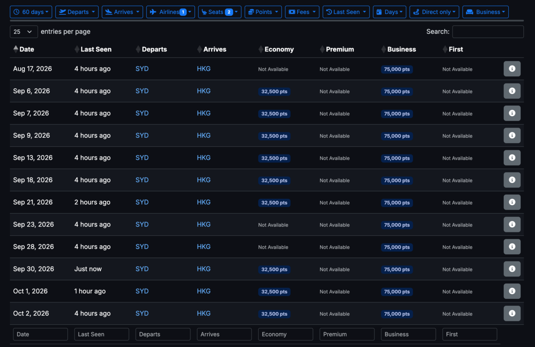Click SYD link in Aug 17 row
Viewport: 535px width, 347px height.
(142, 69)
